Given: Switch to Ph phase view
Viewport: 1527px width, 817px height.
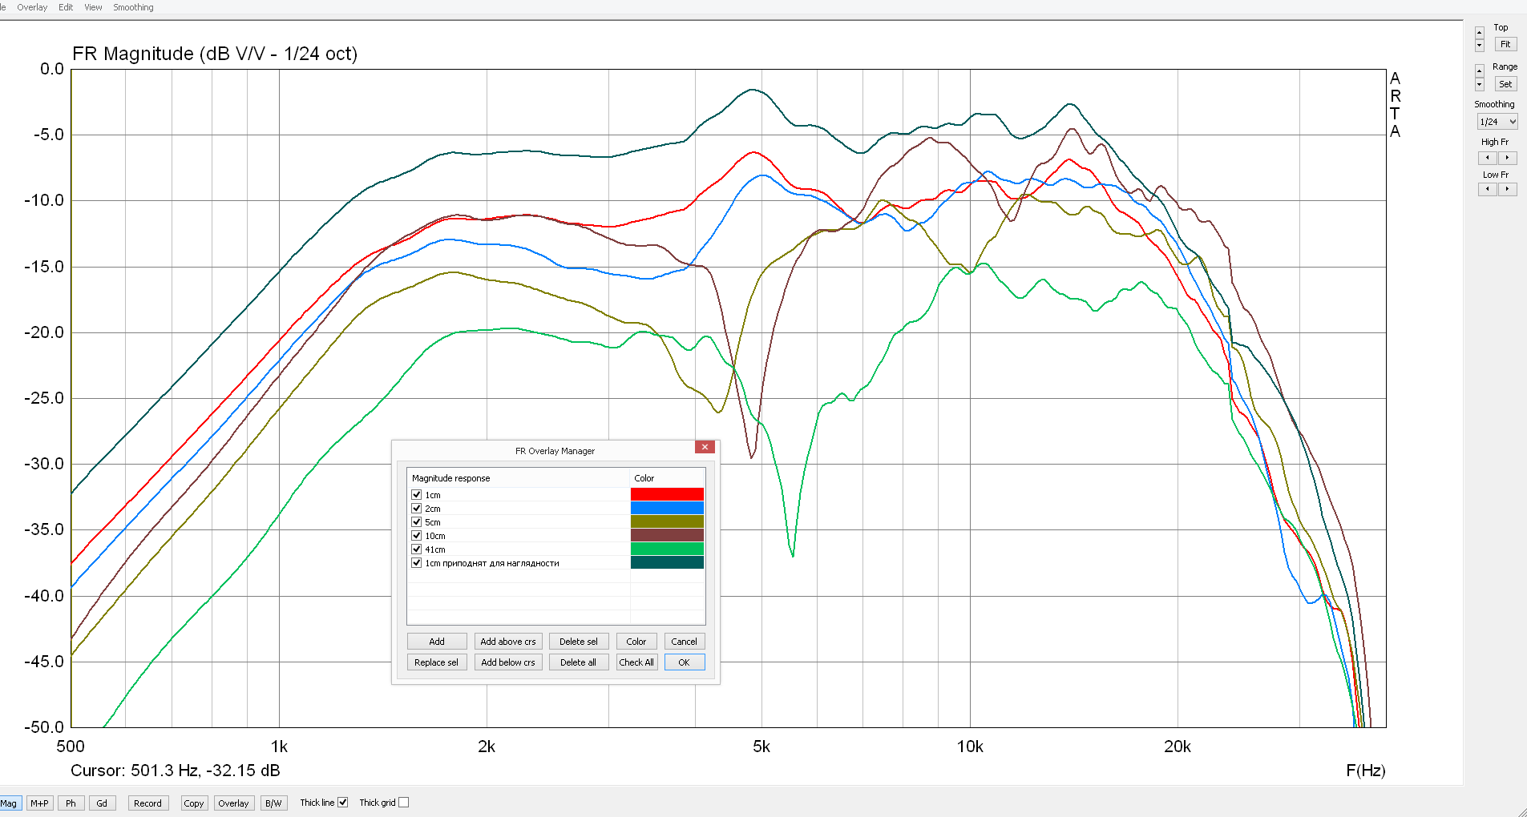Looking at the screenshot, I should click(71, 803).
